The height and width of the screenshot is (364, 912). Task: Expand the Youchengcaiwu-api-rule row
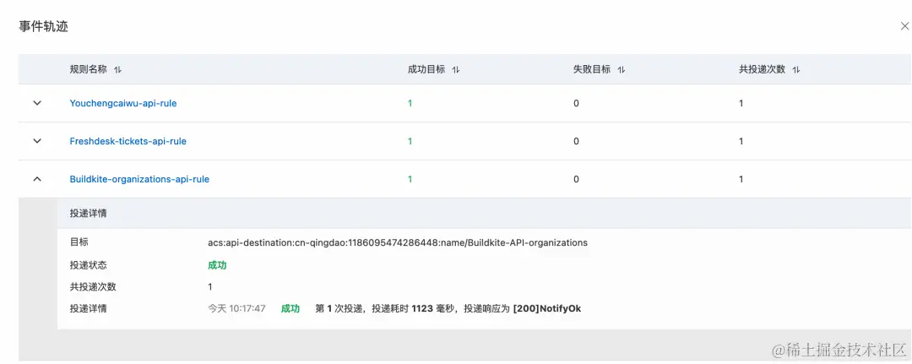point(37,103)
